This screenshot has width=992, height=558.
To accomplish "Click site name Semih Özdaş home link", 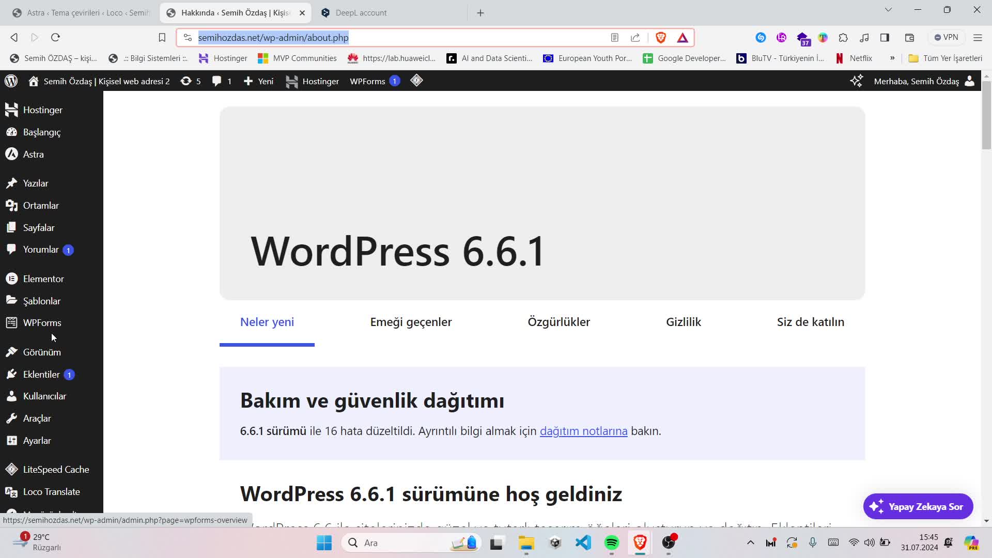I will [x=99, y=81].
